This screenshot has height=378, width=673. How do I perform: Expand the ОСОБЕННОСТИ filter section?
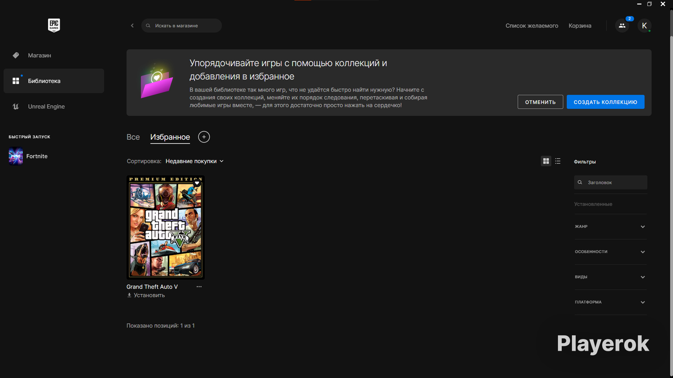coord(610,252)
